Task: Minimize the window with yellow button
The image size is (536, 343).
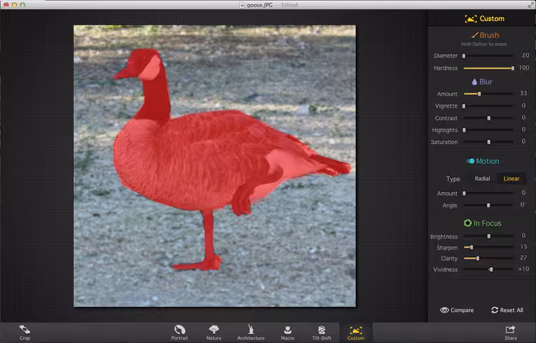Action: click(x=14, y=5)
